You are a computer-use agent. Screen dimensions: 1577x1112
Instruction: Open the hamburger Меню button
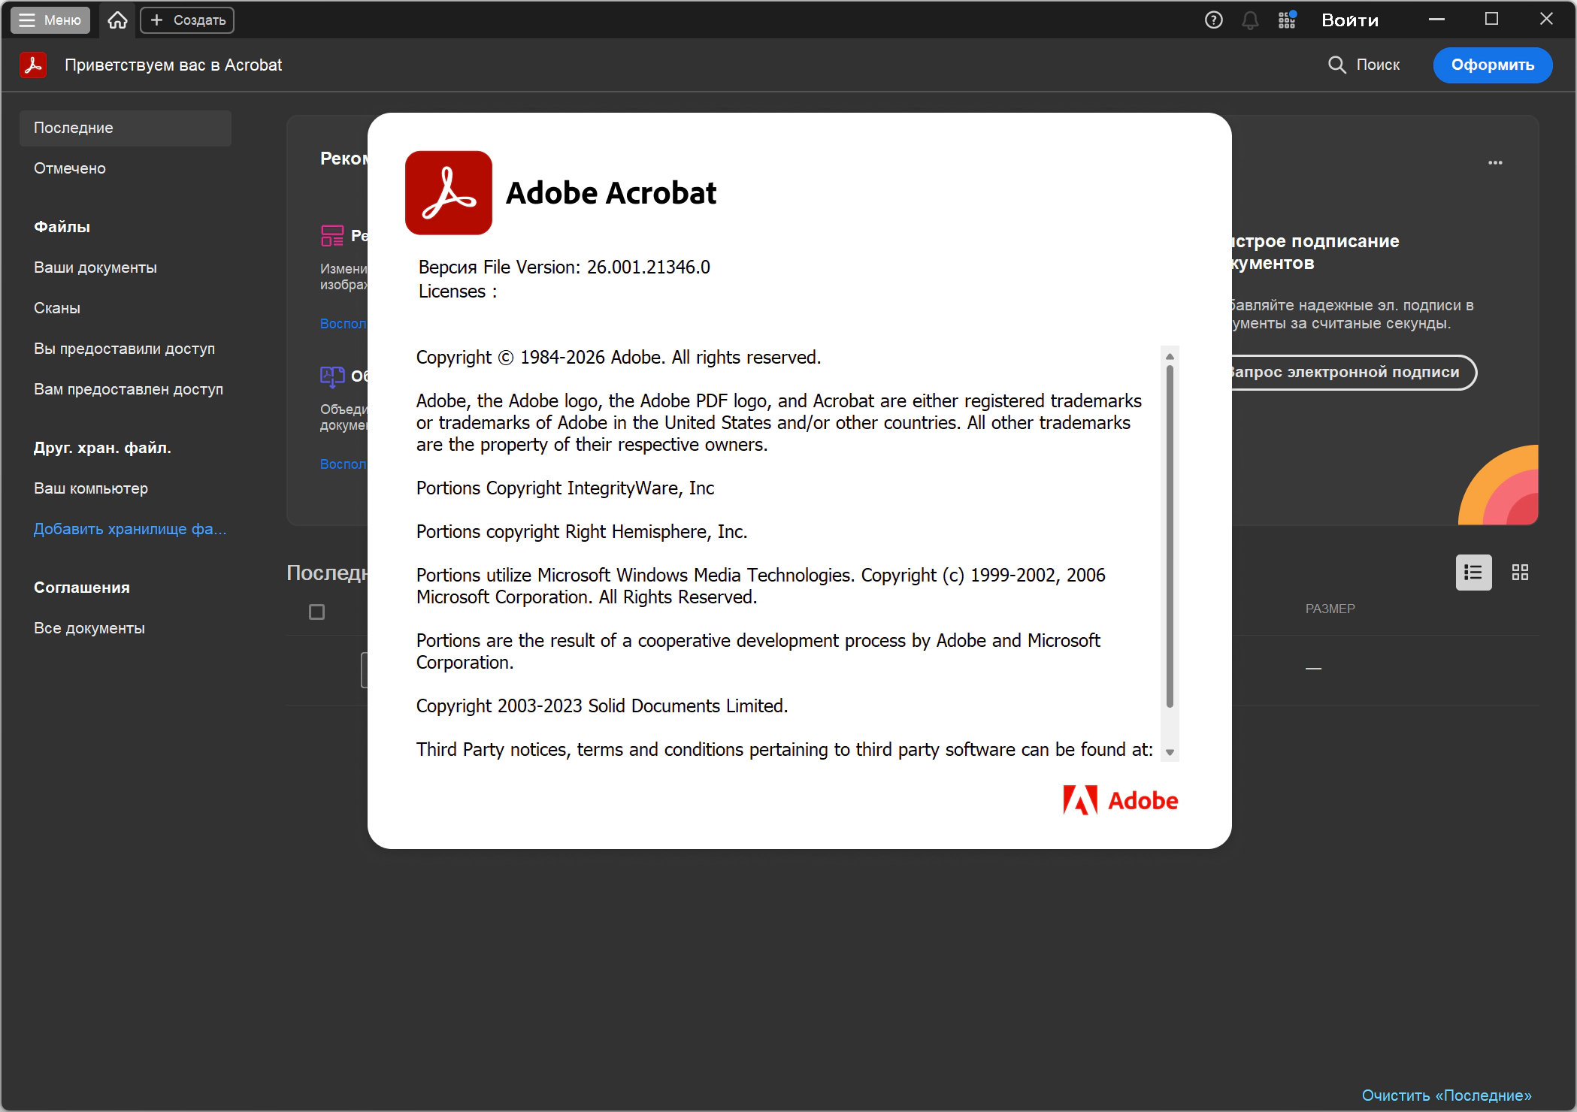(x=50, y=20)
